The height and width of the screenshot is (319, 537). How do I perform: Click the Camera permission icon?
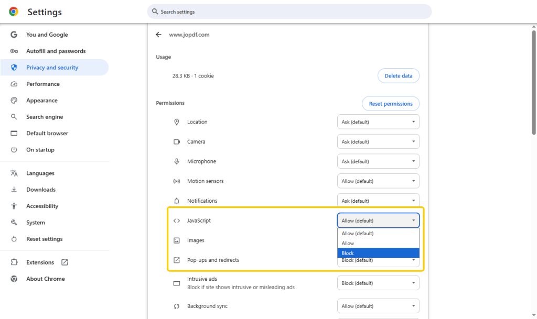tap(177, 142)
